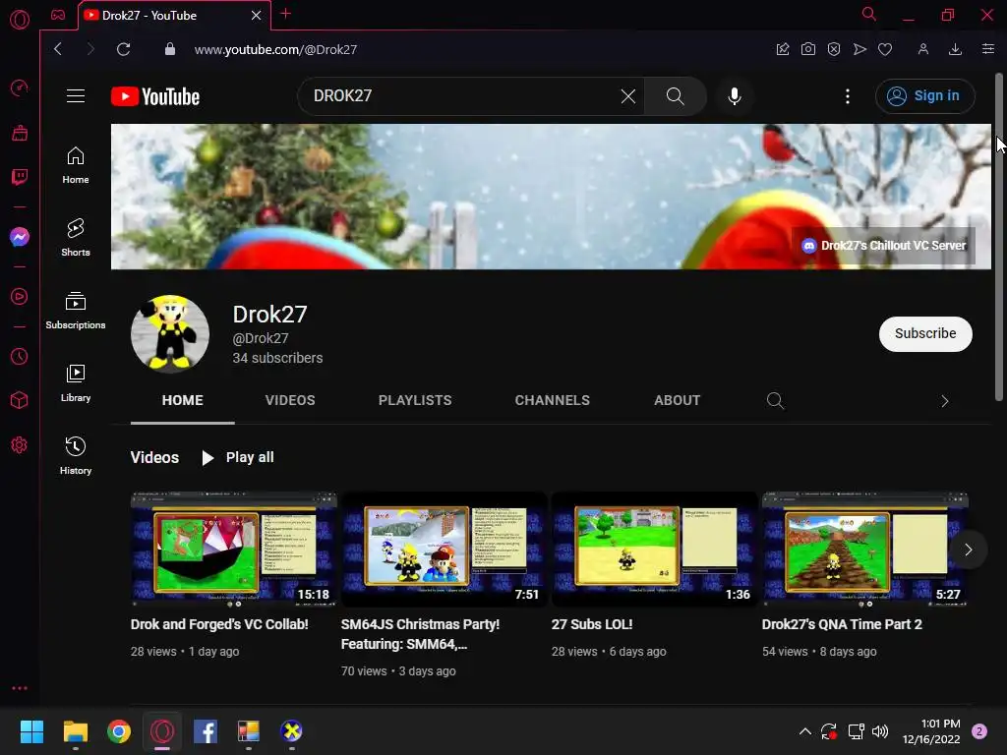Open Facebook app on taskbar
This screenshot has width=1007, height=755.
coord(206,731)
